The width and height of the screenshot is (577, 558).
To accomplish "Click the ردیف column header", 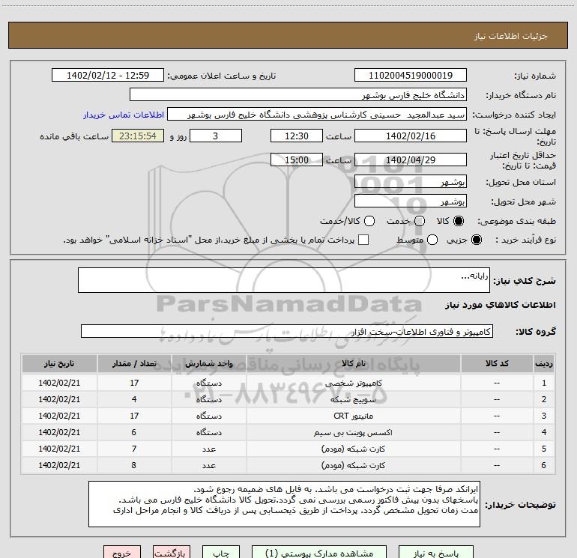I will pos(544,363).
